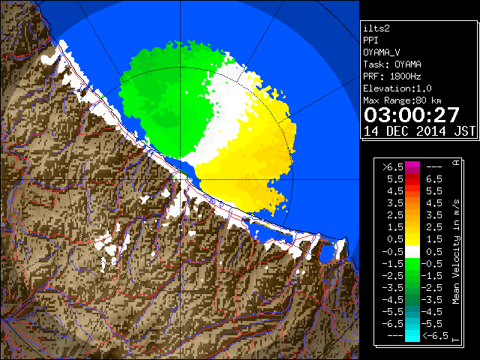Click the '14 DEC 2014 JST' date

[x=419, y=131]
